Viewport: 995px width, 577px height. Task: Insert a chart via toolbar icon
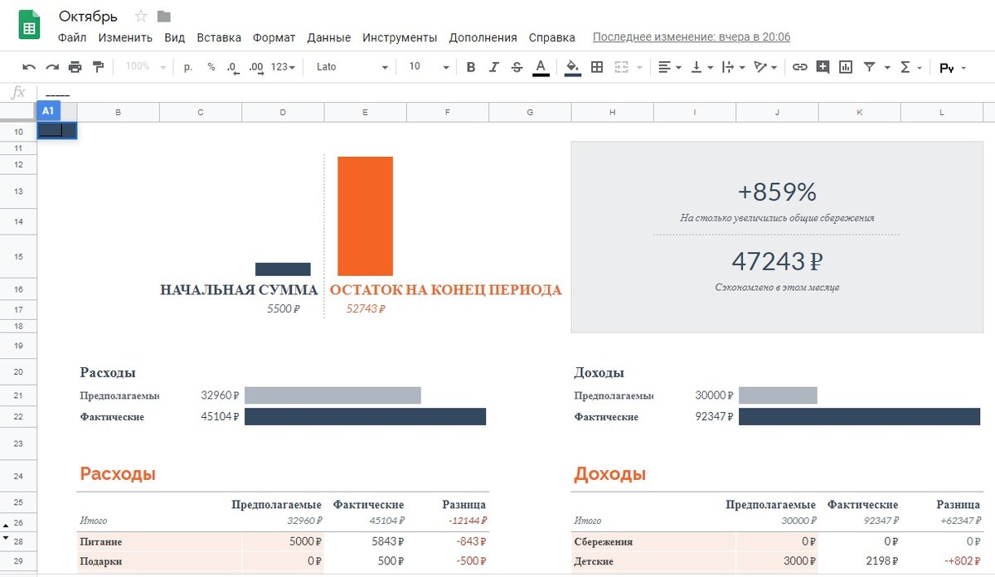point(846,67)
